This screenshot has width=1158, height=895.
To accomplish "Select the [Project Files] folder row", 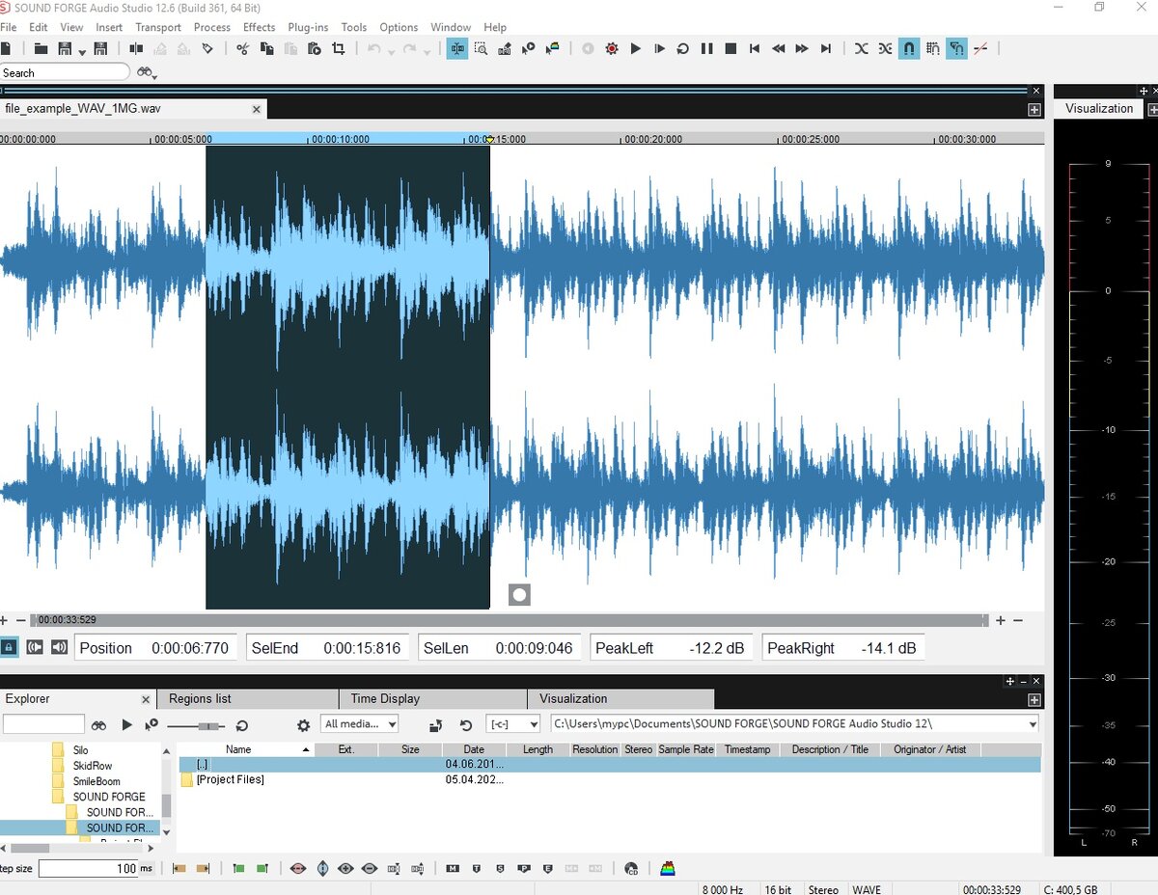I will (x=610, y=779).
